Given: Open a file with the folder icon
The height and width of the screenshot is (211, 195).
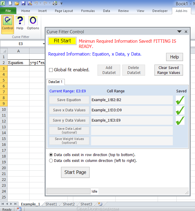Looking at the screenshot, I should point(17,3).
